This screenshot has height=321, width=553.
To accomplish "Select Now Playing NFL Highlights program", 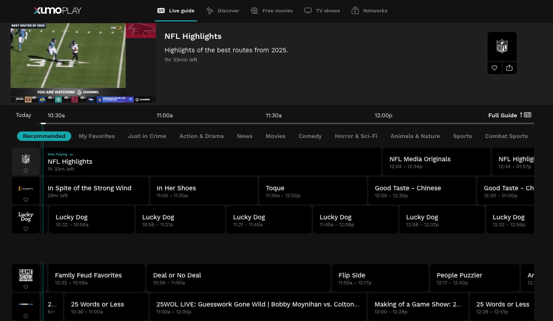I will (211, 162).
